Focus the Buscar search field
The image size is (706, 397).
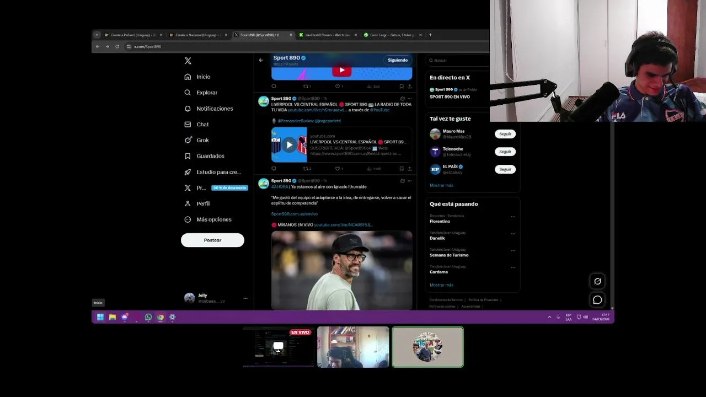pos(458,60)
